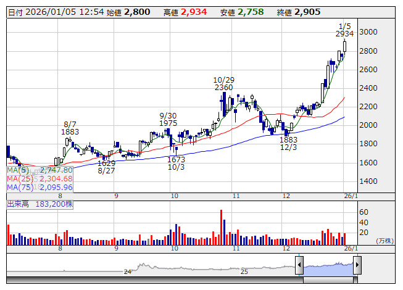The height and width of the screenshot is (290, 403).
Task: Select the MA(5) legend entry
Action: 39,170
